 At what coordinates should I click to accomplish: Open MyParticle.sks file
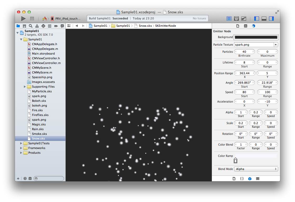(40, 91)
